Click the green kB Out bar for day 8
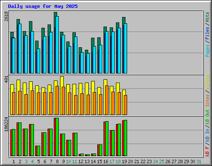Viewport: 212px width, 166px height. [57, 137]
